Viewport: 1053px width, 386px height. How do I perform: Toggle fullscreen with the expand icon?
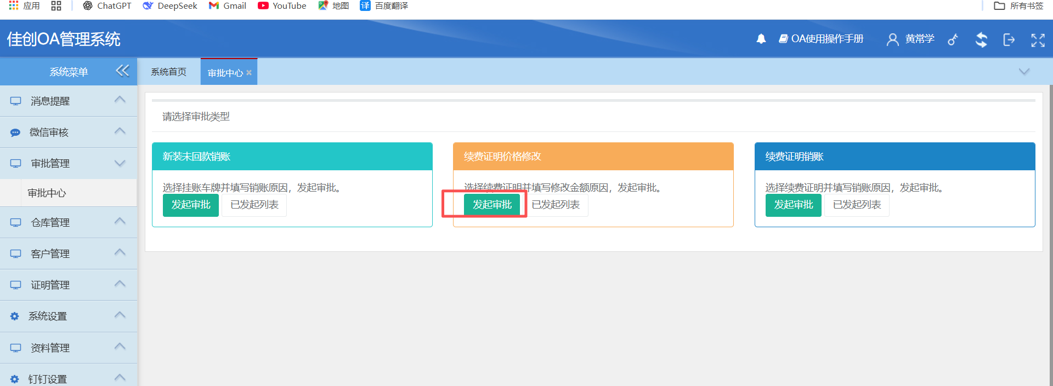click(1038, 39)
